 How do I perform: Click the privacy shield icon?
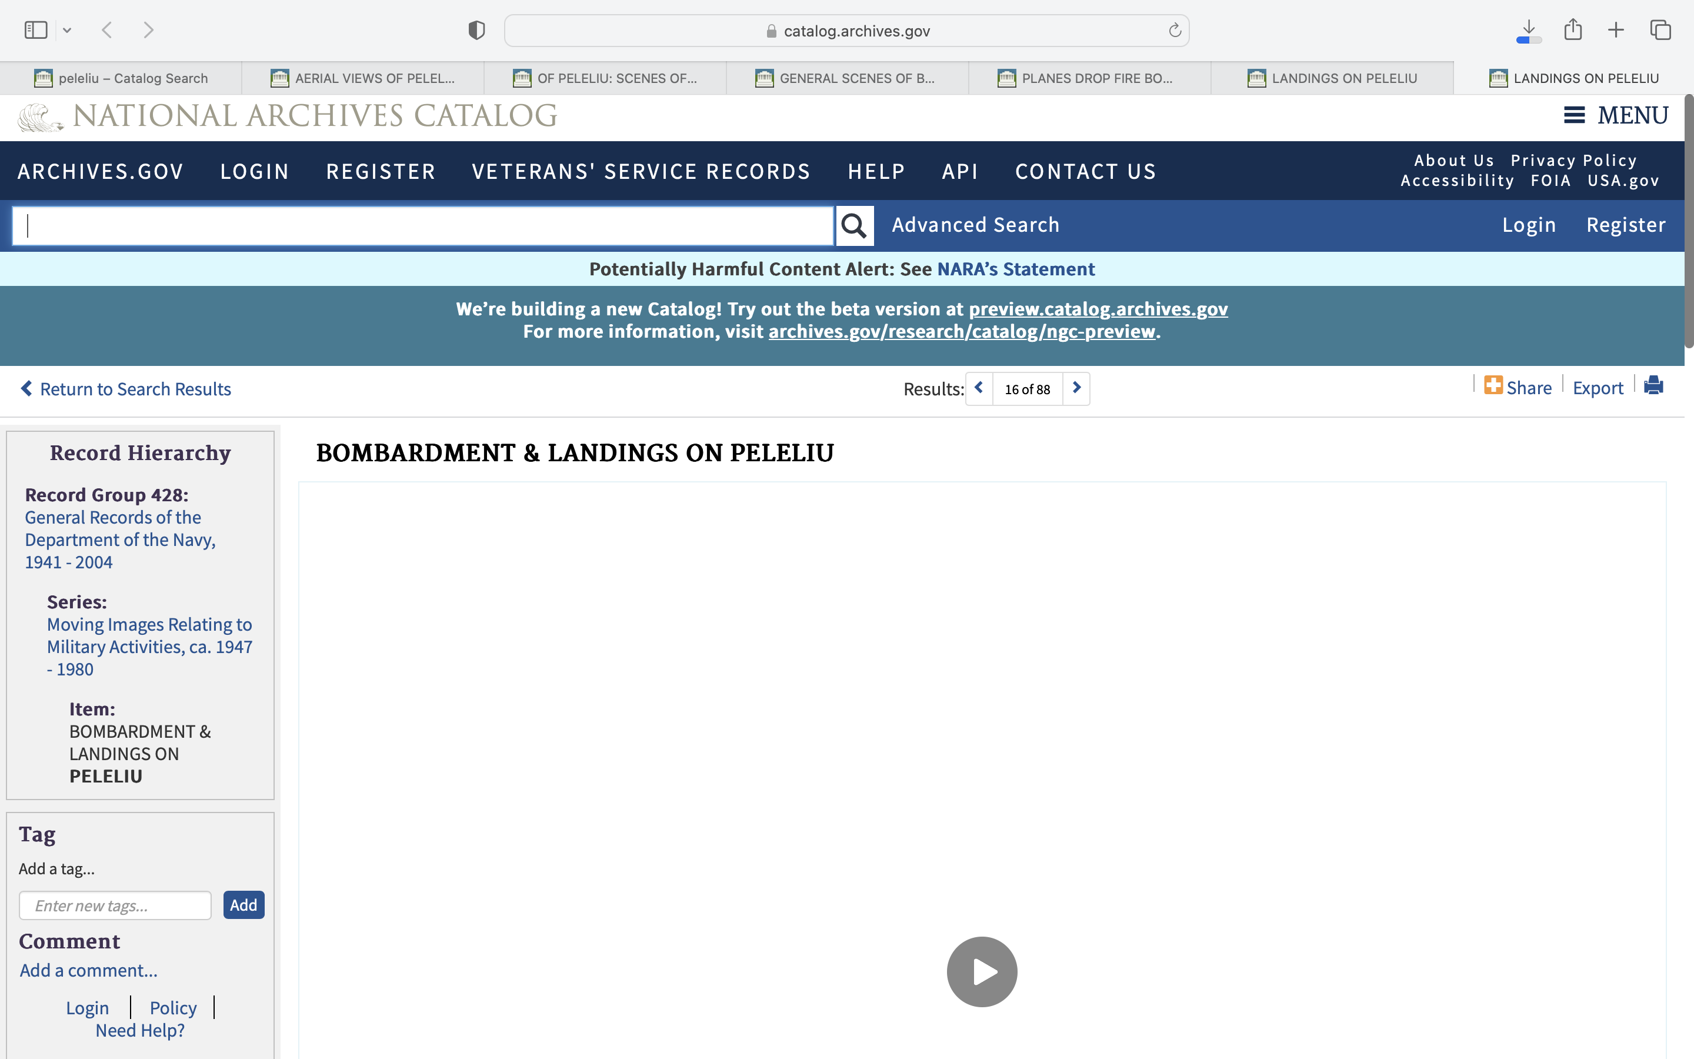pyautogui.click(x=476, y=30)
